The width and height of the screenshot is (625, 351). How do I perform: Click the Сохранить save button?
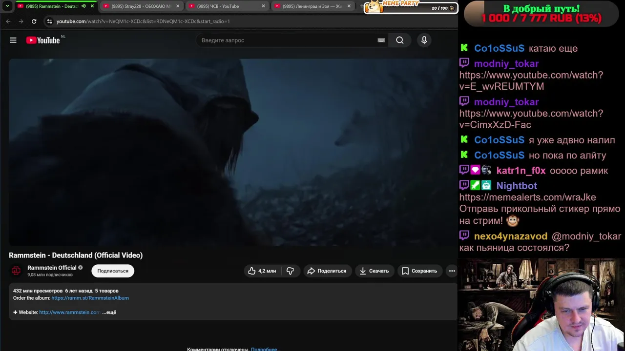(x=419, y=271)
